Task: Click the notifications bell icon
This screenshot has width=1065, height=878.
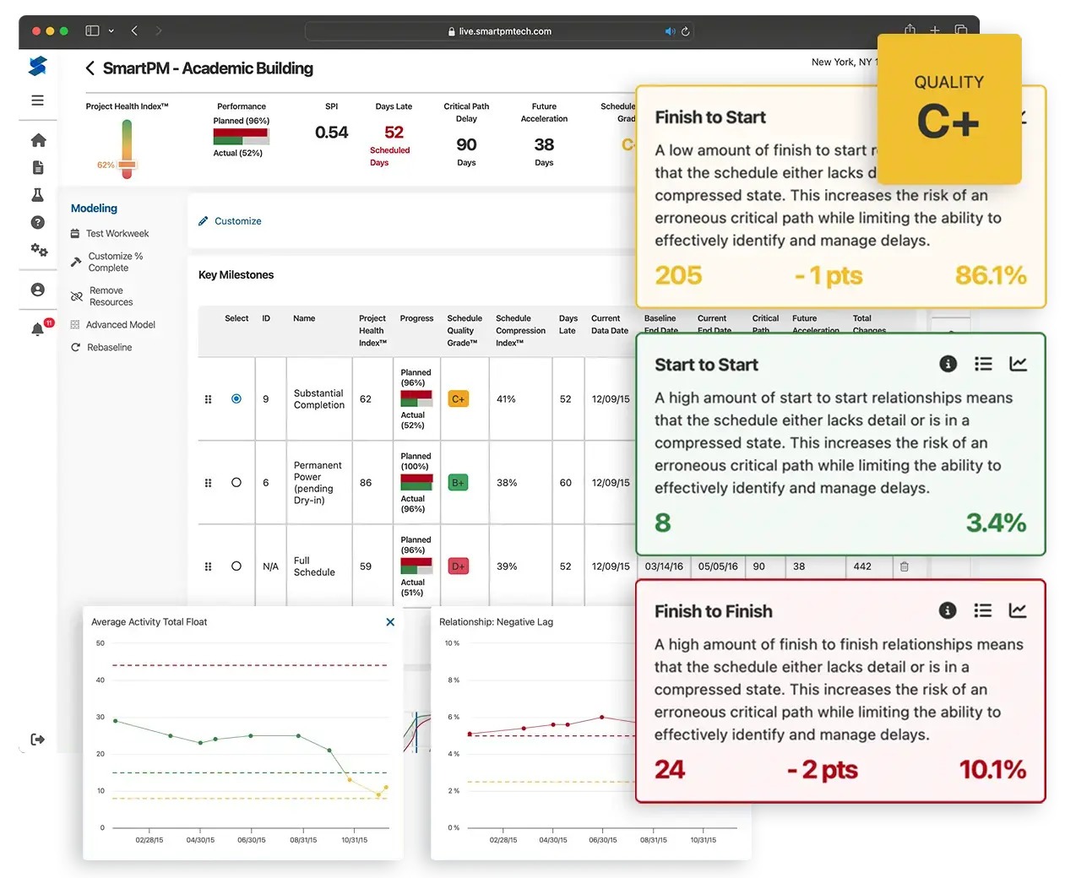Action: pyautogui.click(x=38, y=329)
